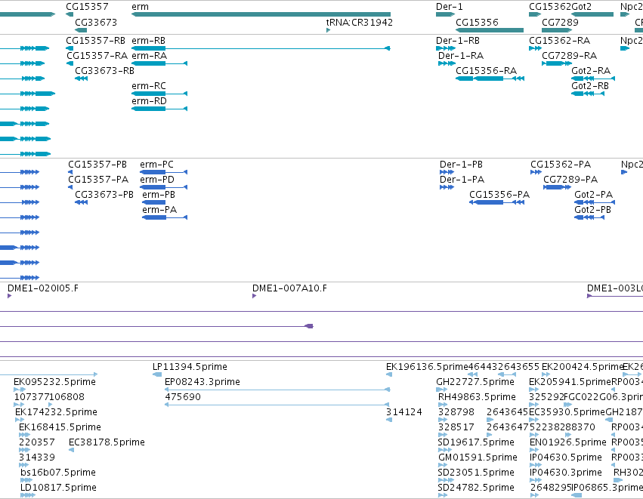Click the EK095232.5prime EST label
Image resolution: width=643 pixels, height=499 pixels.
click(x=54, y=382)
